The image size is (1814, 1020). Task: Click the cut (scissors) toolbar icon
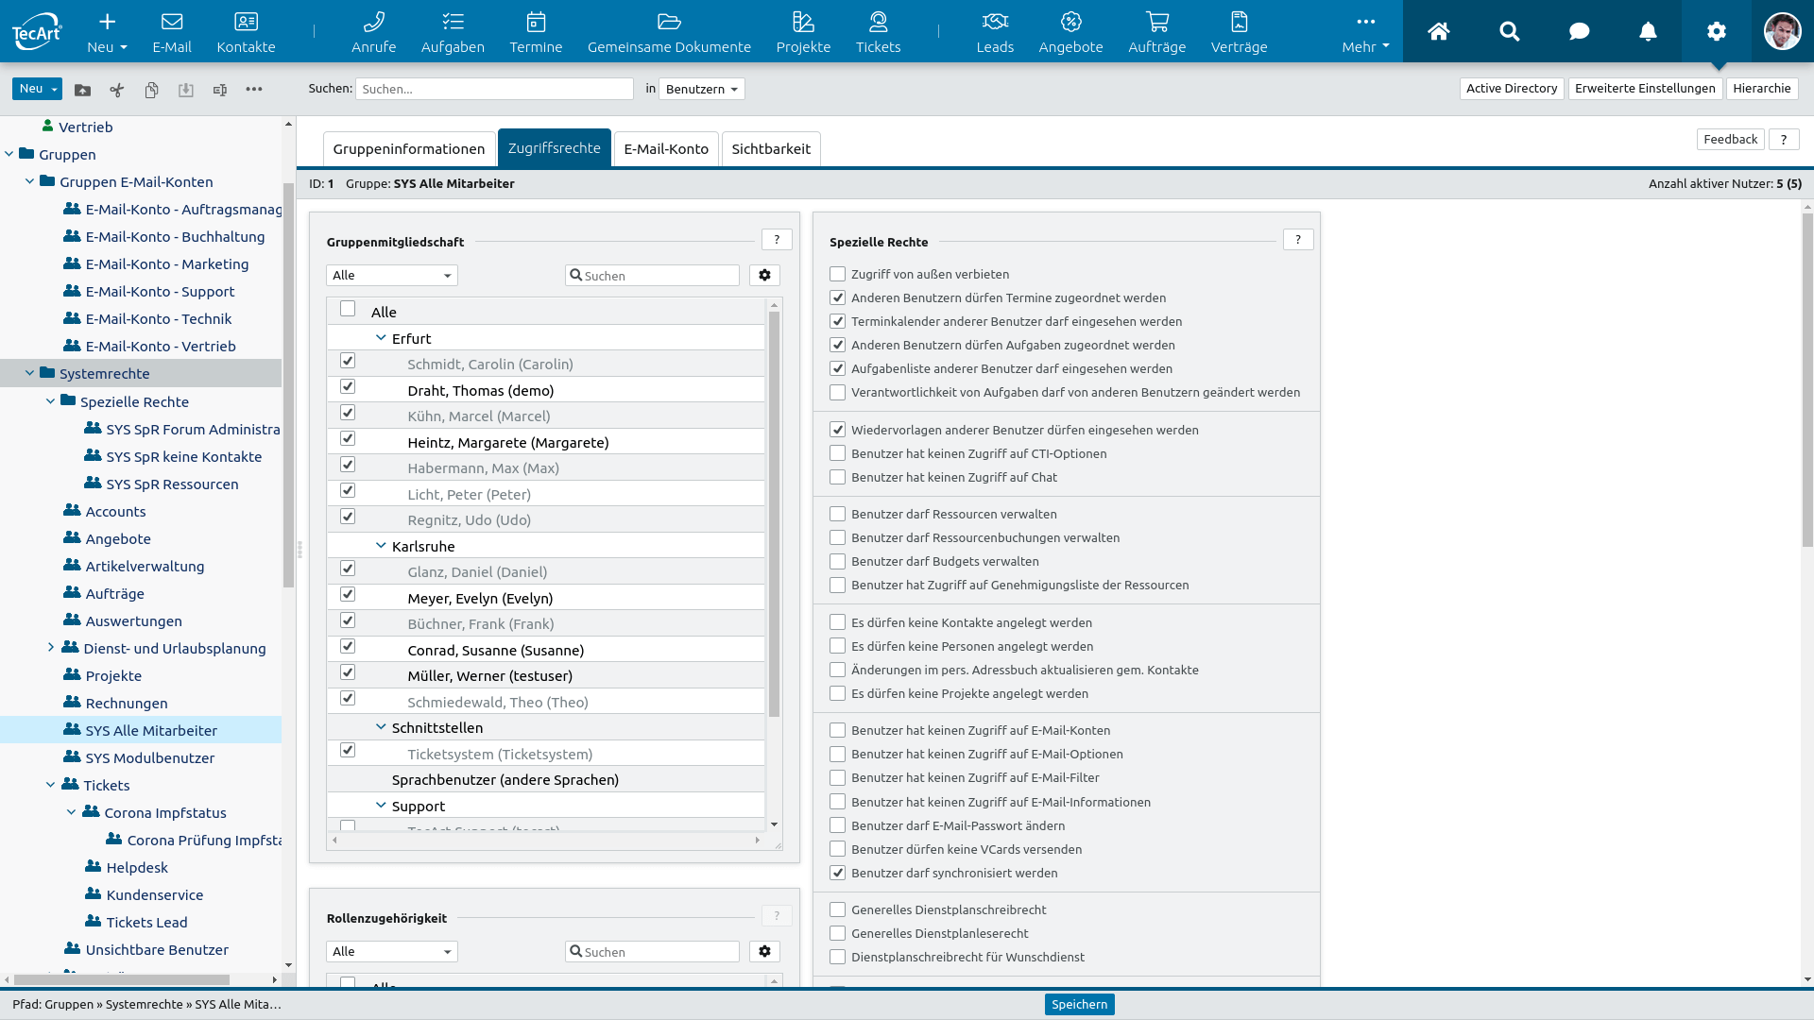(x=117, y=90)
